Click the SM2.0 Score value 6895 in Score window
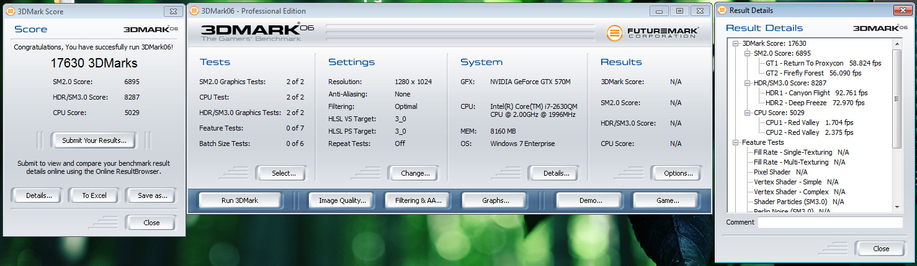Viewport: 917px width, 266px height. point(132,82)
